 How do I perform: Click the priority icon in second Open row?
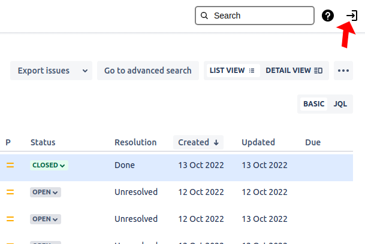(x=10, y=219)
